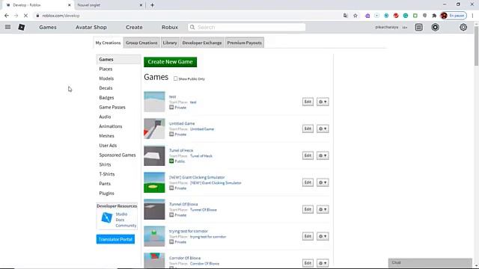Image resolution: width=479 pixels, height=269 pixels.
Task: Open the Roblox hamburger menu icon
Action: coord(8,27)
